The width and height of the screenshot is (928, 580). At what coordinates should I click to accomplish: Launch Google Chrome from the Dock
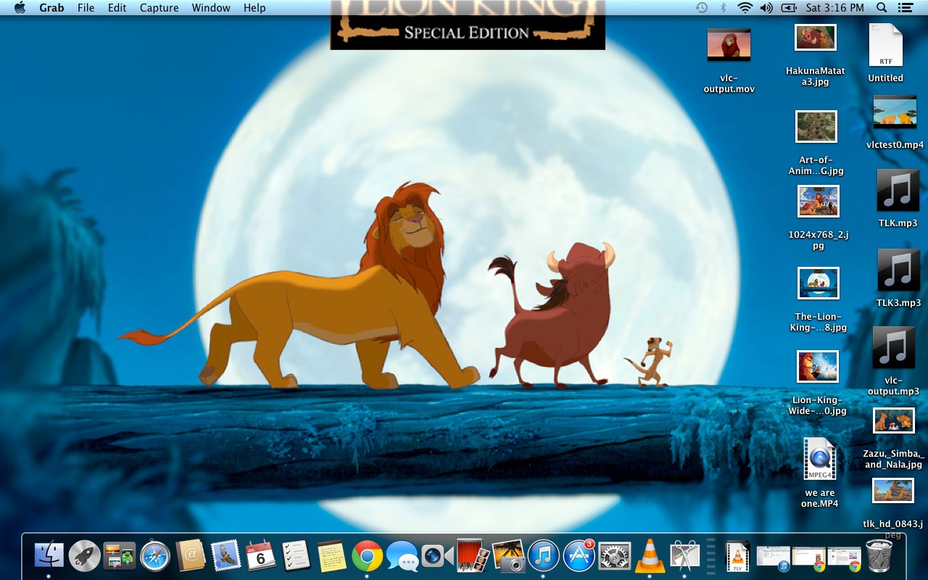point(367,557)
